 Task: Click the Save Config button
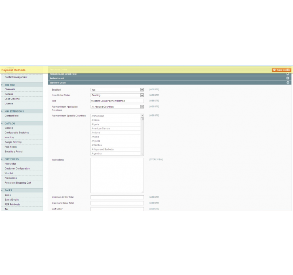[x=281, y=70]
